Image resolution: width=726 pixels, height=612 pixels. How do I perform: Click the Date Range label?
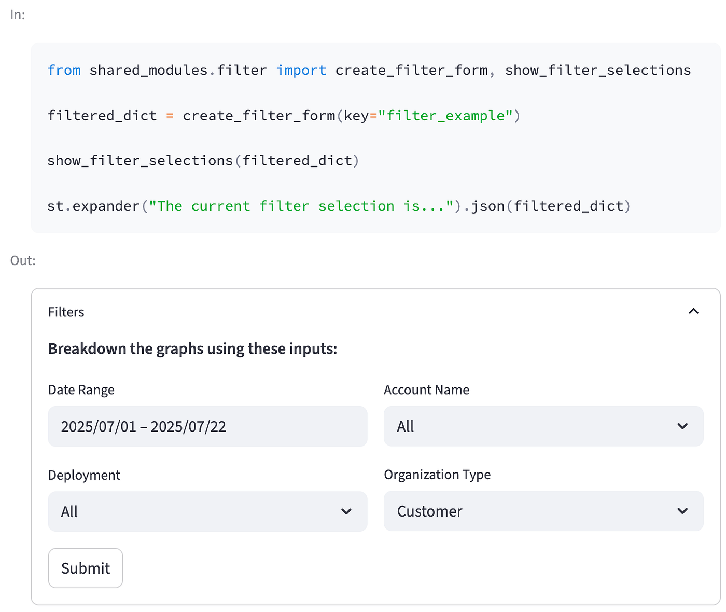pyautogui.click(x=81, y=390)
